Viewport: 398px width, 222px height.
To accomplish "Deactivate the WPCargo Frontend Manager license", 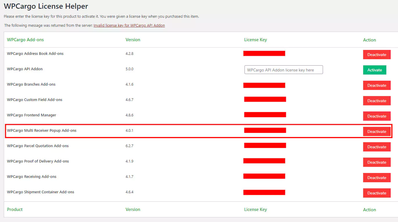I will click(x=376, y=116).
